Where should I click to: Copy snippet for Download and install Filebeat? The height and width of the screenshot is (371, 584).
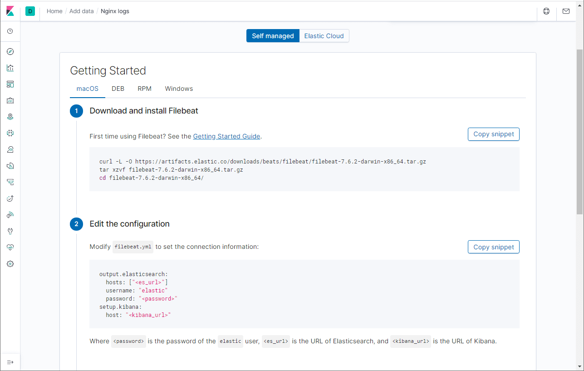tap(494, 134)
